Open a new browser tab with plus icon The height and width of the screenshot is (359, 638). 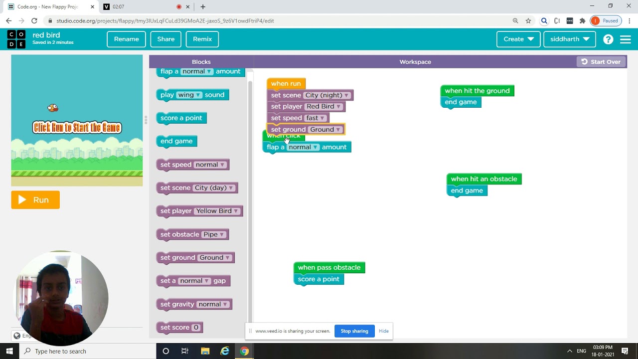click(x=202, y=7)
